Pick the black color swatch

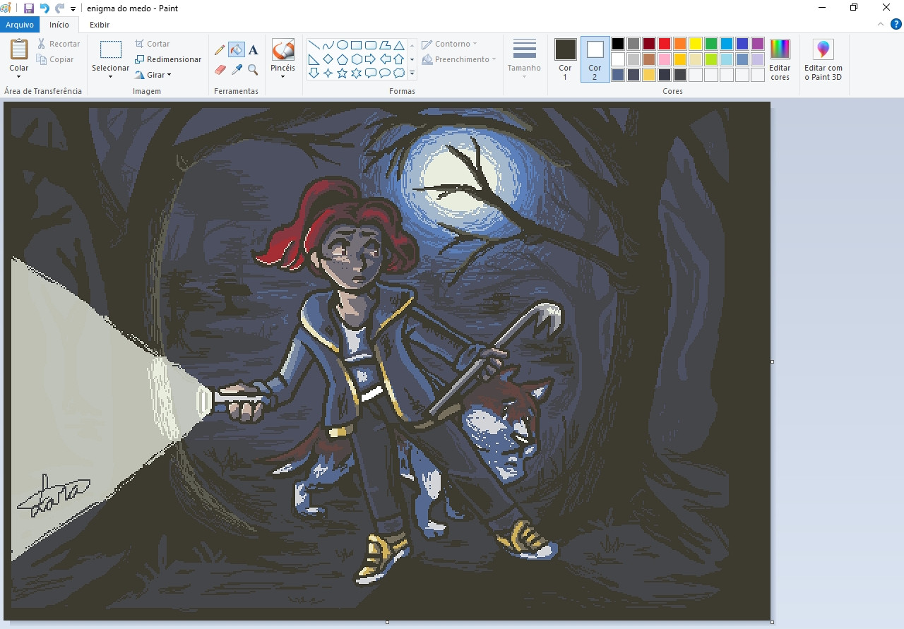[618, 44]
